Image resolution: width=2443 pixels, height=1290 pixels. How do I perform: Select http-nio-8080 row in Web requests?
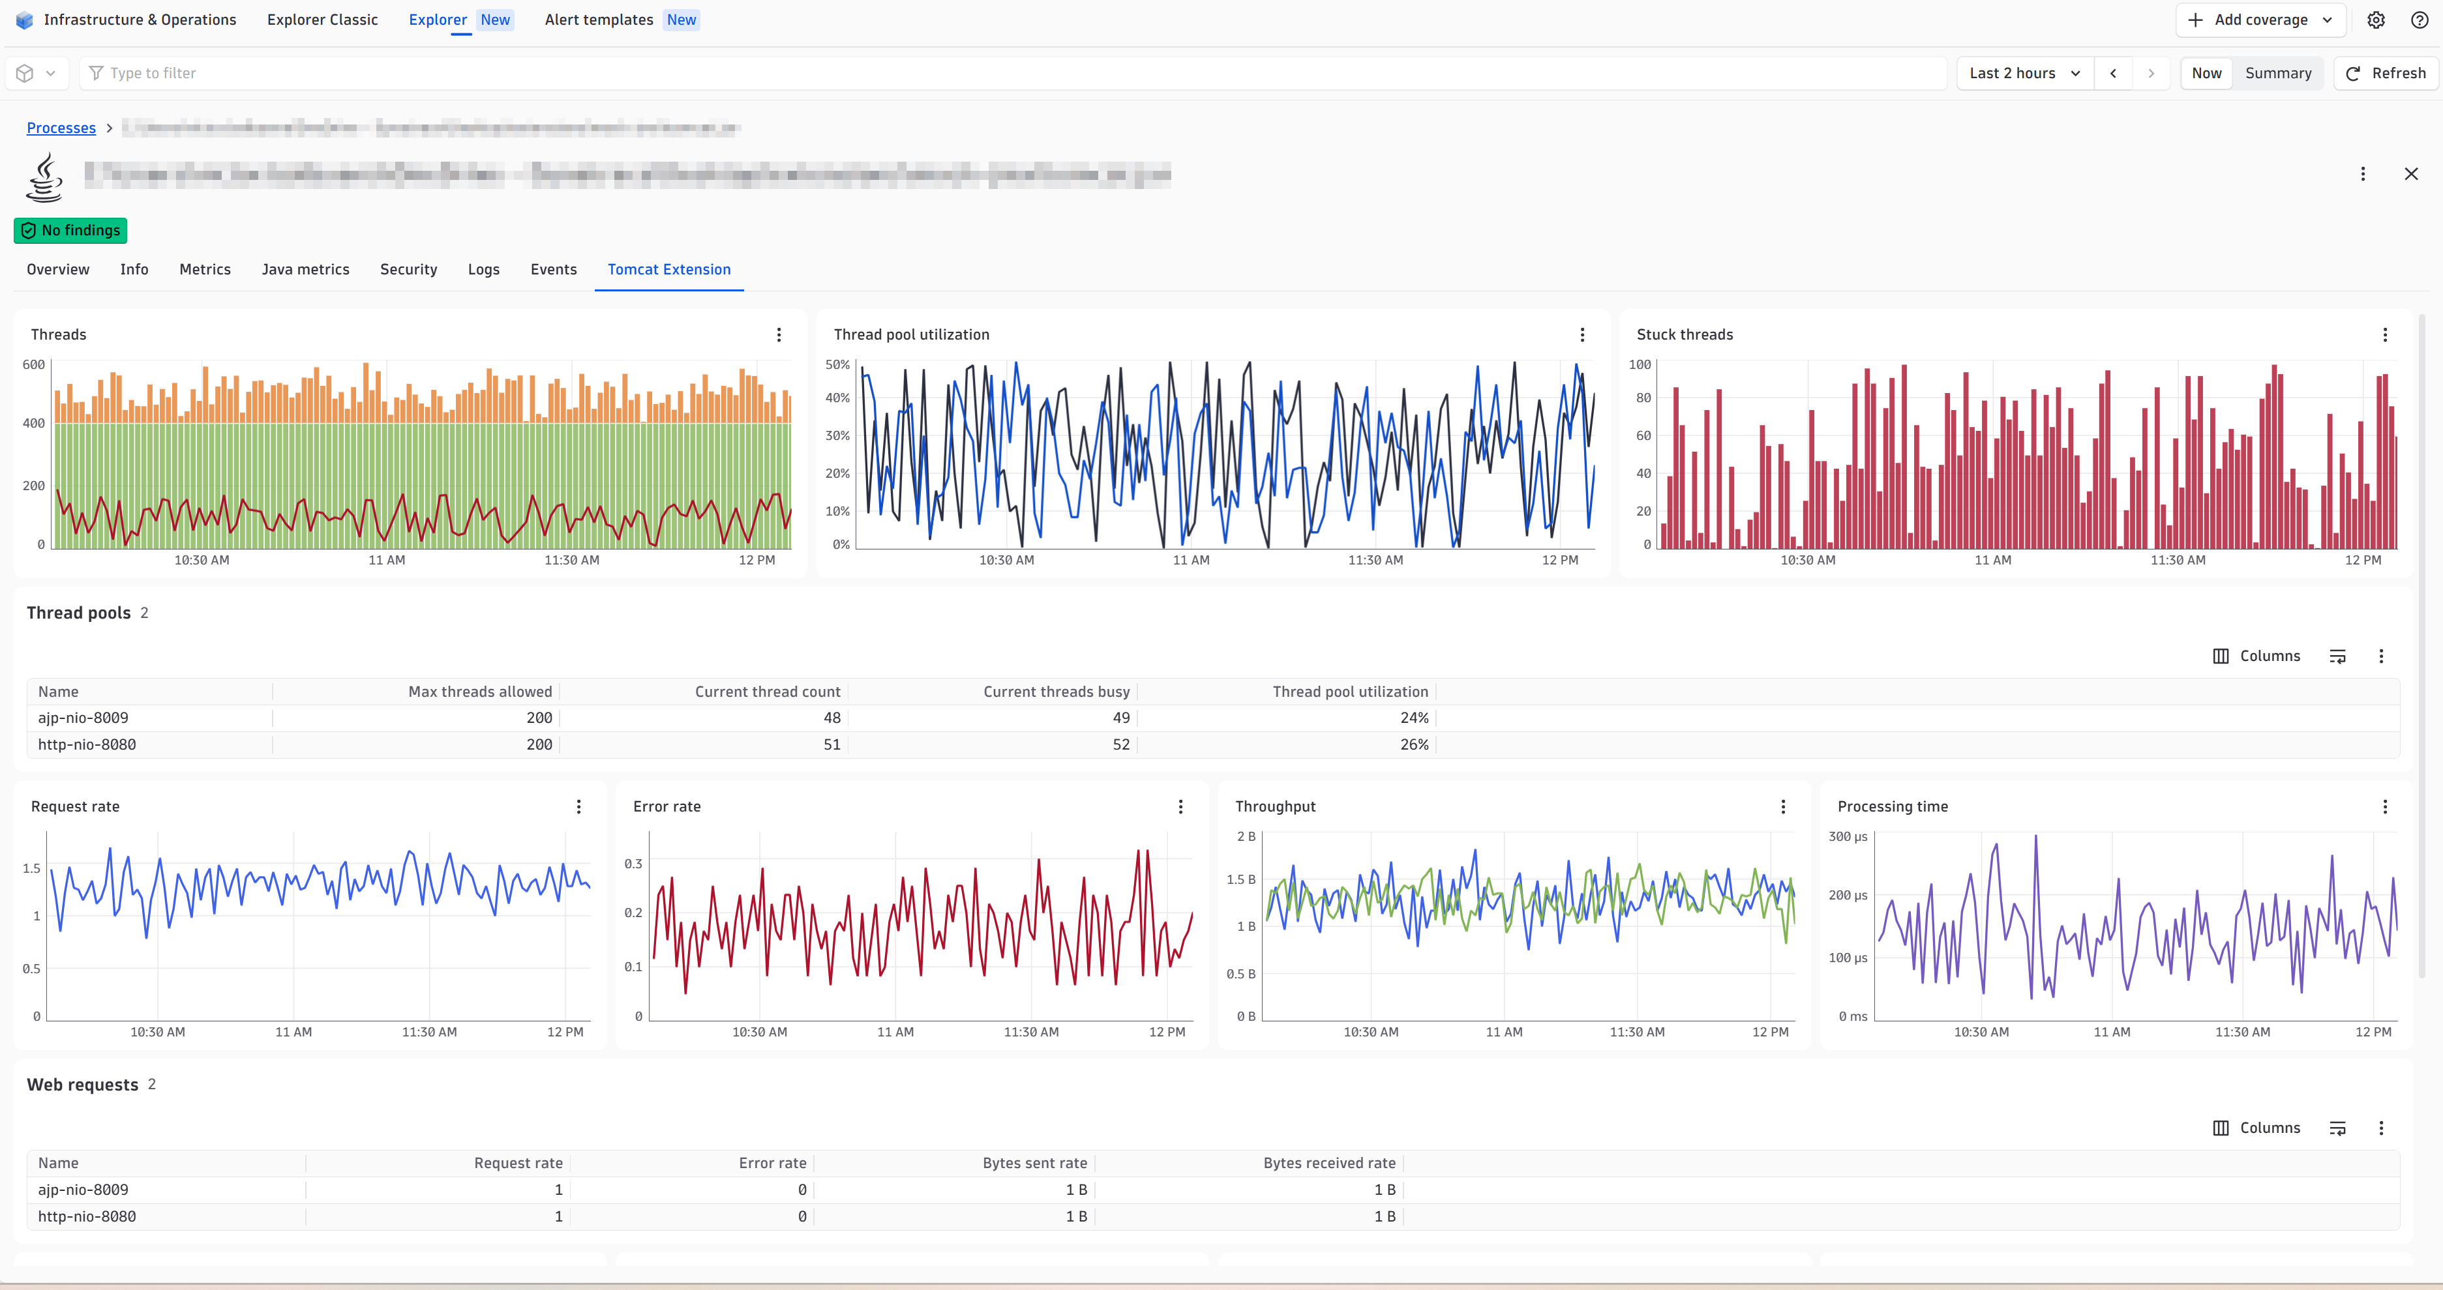1213,1217
